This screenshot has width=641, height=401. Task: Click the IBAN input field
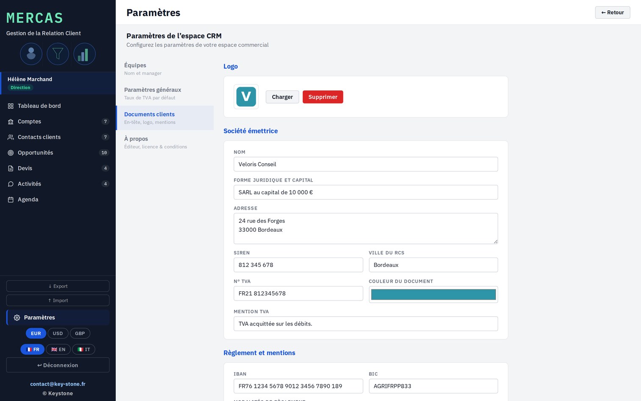tap(298, 386)
